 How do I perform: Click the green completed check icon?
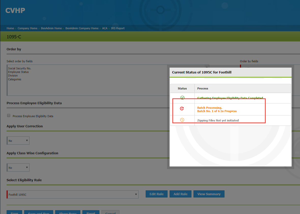click(x=182, y=98)
